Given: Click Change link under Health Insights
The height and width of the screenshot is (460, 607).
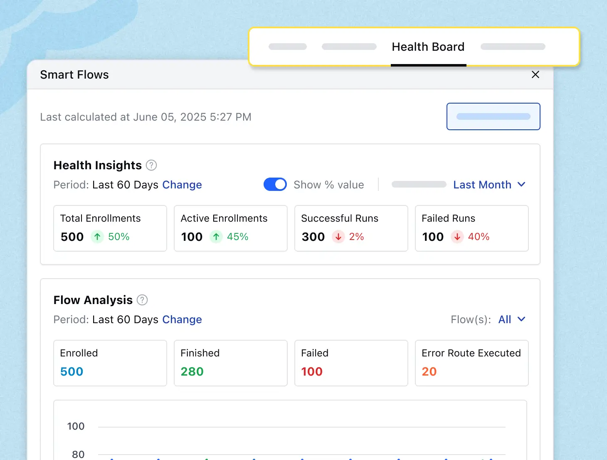Looking at the screenshot, I should 182,185.
